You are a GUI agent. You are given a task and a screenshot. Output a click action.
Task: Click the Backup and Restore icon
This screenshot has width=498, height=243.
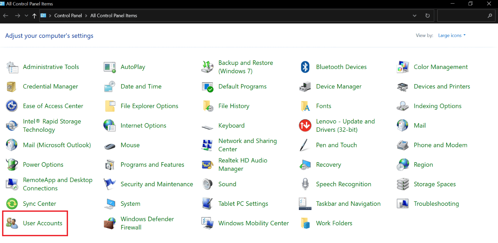207,67
